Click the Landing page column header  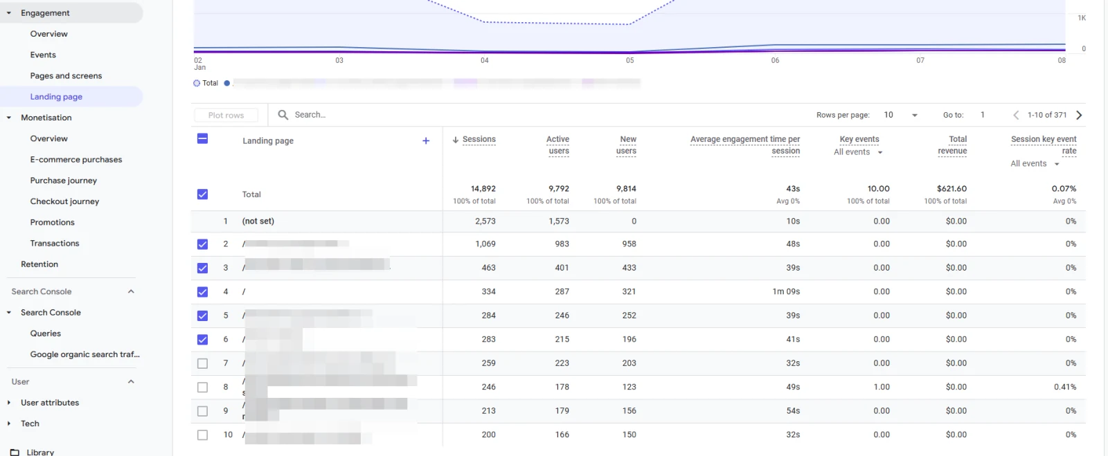coord(268,141)
